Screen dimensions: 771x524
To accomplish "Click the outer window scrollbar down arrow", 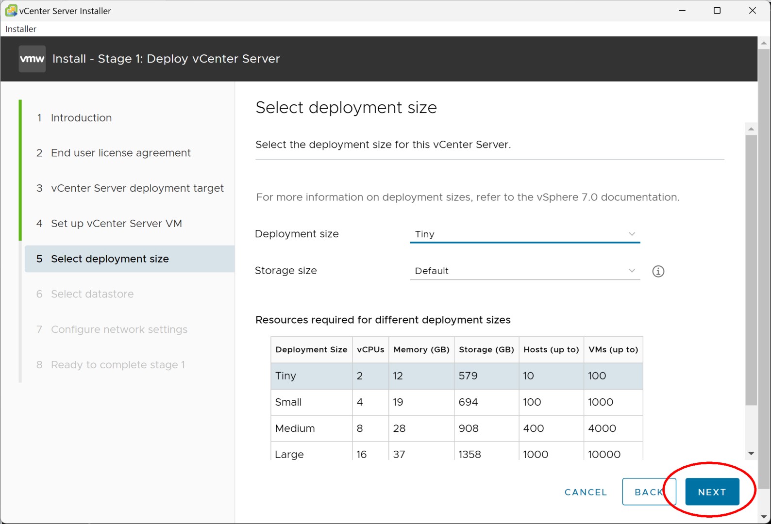I will click(x=764, y=517).
